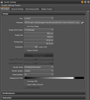Expand the Renderpasses section
The width and height of the screenshot is (90, 100).
[x=43, y=93]
